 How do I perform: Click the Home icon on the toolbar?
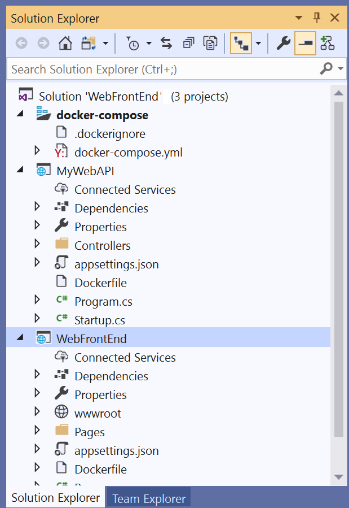(x=65, y=43)
